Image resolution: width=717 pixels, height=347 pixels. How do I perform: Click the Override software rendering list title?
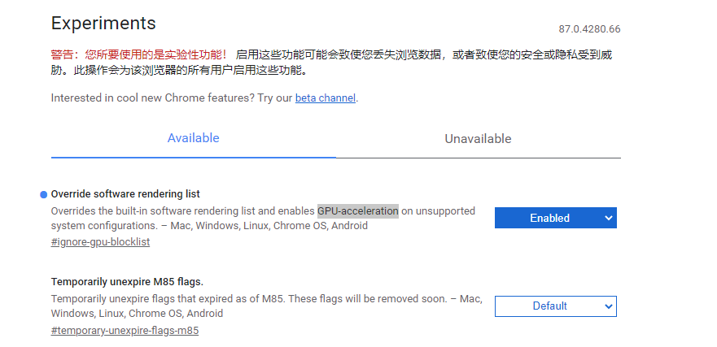[125, 194]
